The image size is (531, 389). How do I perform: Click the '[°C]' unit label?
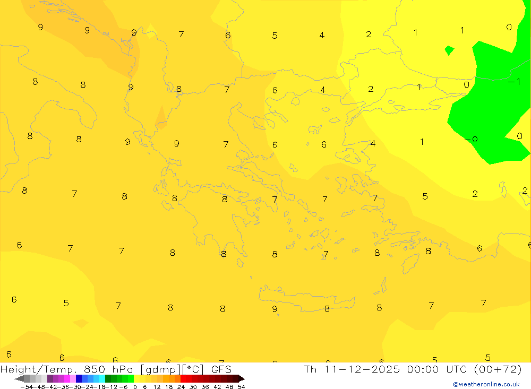pyautogui.click(x=193, y=369)
